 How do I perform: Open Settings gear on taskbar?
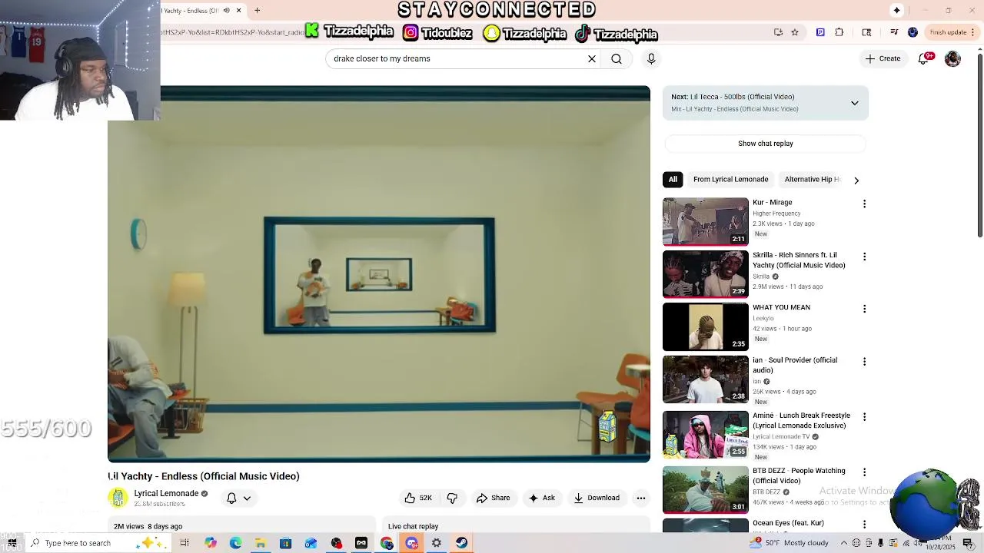[437, 543]
